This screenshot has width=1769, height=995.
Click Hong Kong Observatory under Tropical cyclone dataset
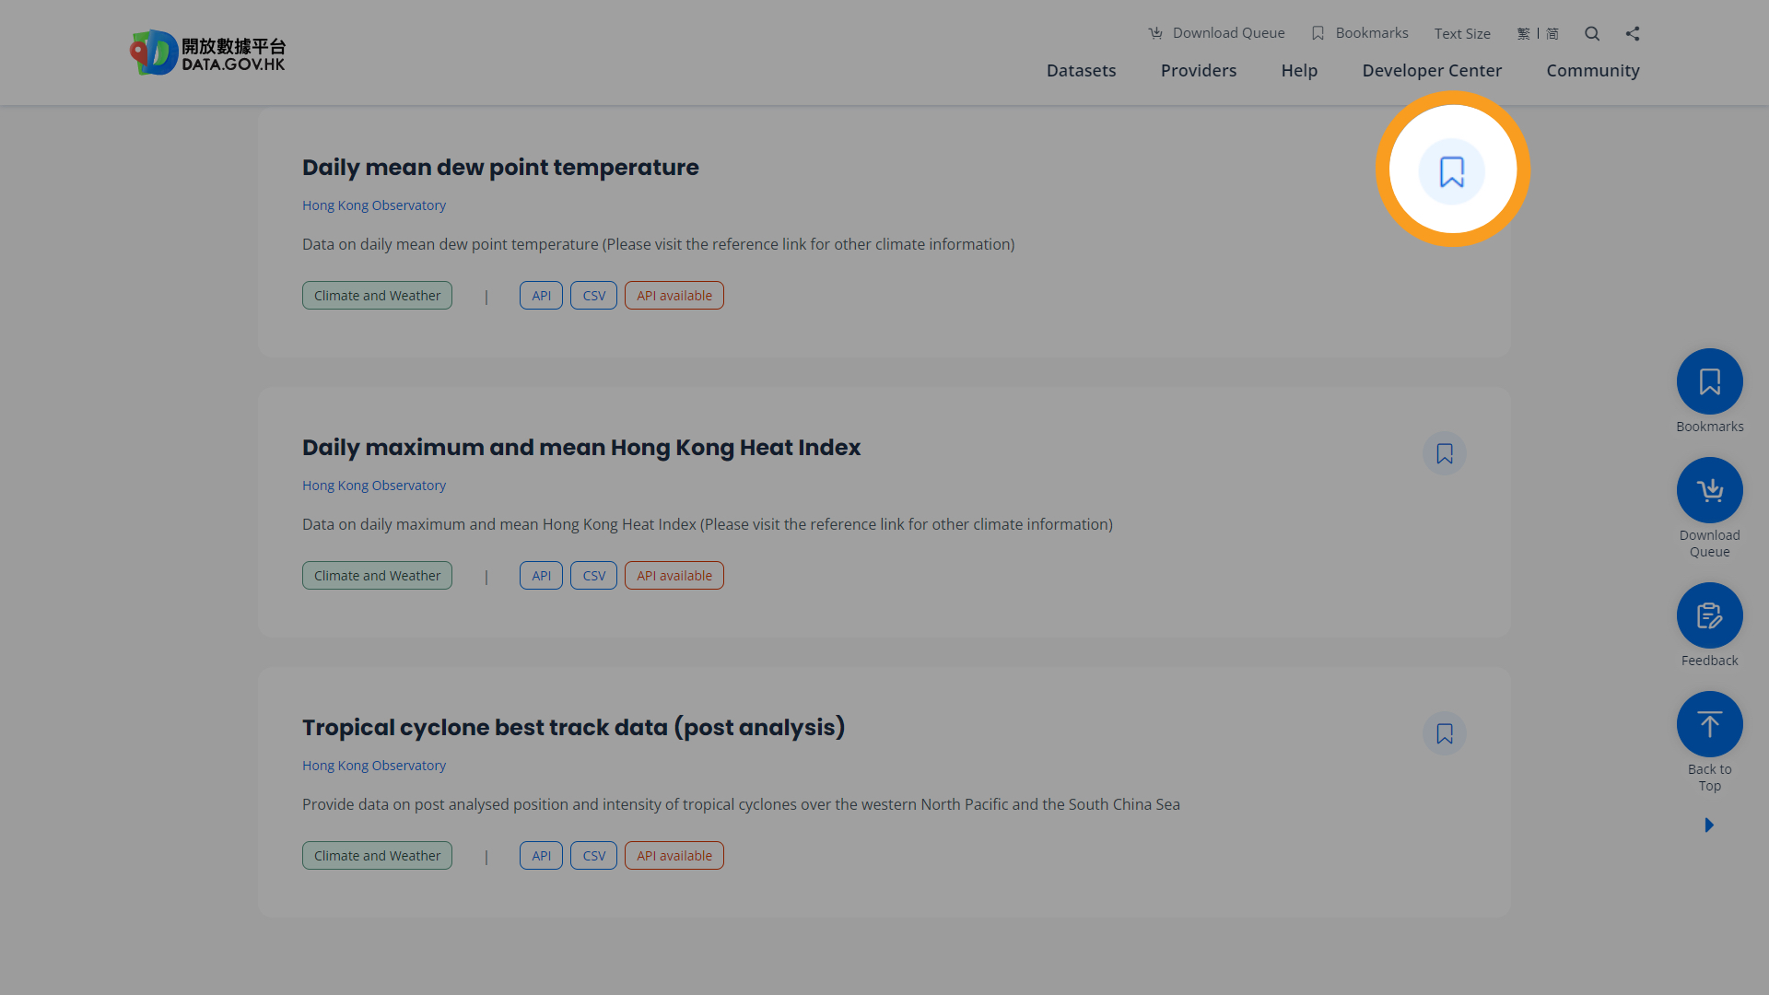tap(374, 766)
